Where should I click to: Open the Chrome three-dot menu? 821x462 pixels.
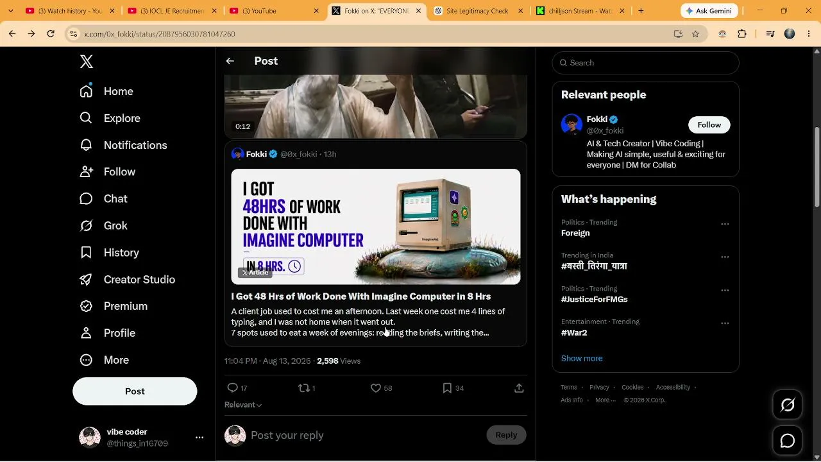point(808,34)
